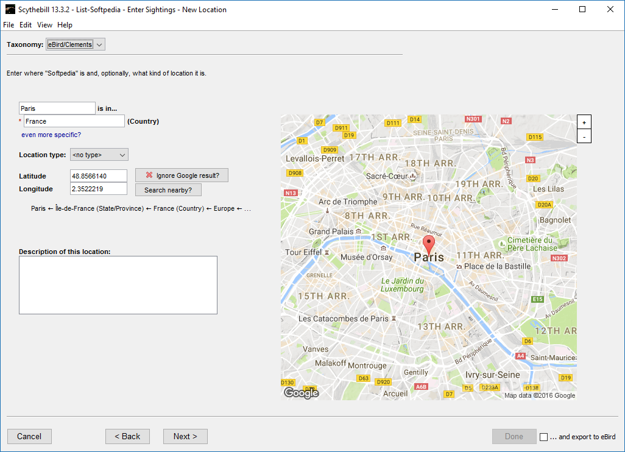Click the Scythebill app icon in title bar
Viewport: 625px width, 452px height.
10,9
